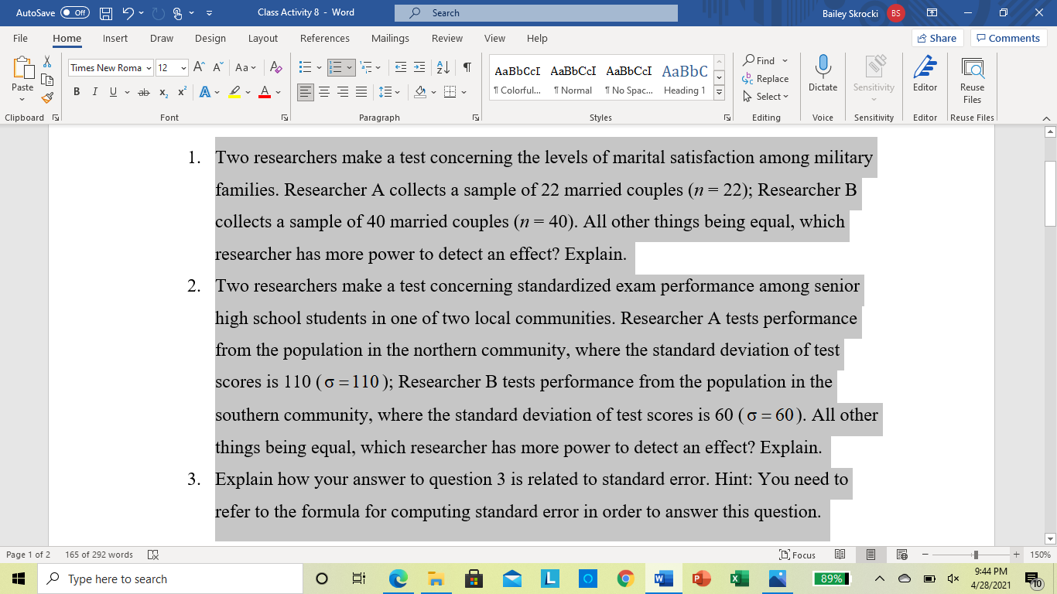Toggle Show/Hide paragraph marks
Image resolution: width=1057 pixels, height=594 pixels.
(x=467, y=68)
